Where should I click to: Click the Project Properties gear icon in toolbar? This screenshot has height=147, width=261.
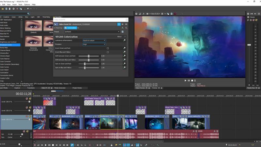[x=13, y=9]
